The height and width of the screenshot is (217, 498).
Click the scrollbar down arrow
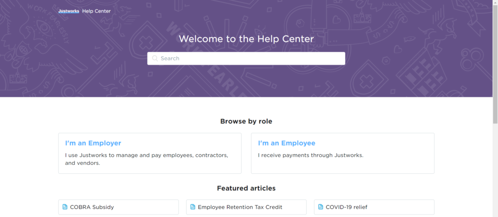point(495,214)
